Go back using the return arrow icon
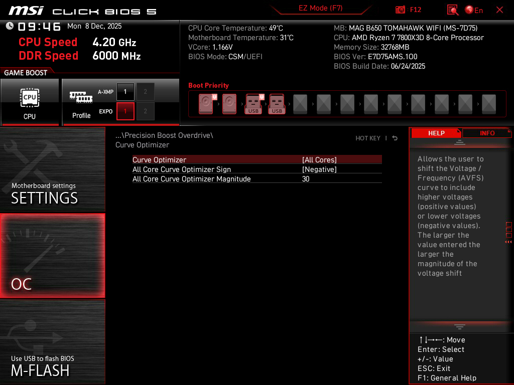 (x=395, y=138)
